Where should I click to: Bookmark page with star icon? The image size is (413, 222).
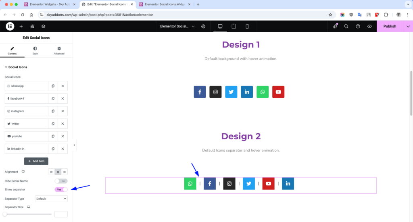(330, 15)
